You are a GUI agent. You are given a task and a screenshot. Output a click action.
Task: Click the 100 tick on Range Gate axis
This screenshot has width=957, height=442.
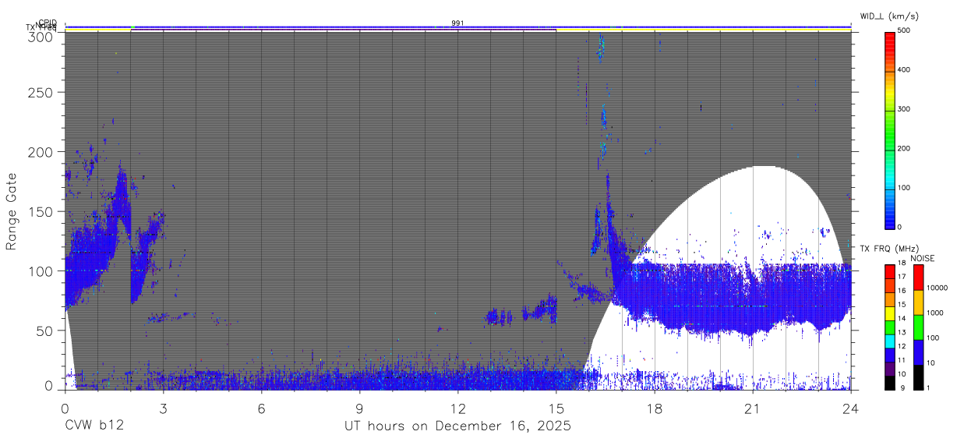39,271
